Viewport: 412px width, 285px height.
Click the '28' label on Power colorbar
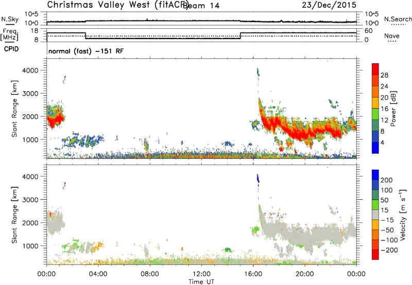[x=384, y=75]
